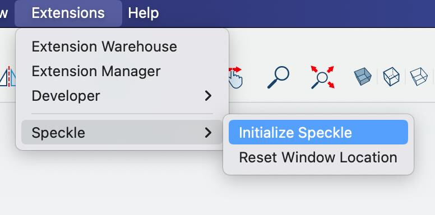This screenshot has width=435, height=215.
Task: Select the Pan hand tool
Action: point(235,78)
